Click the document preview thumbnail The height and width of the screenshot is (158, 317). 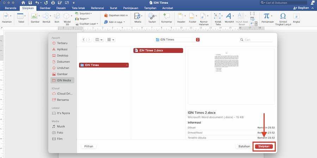(231, 77)
